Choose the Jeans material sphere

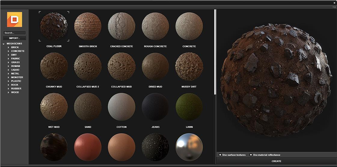[x=155, y=107]
